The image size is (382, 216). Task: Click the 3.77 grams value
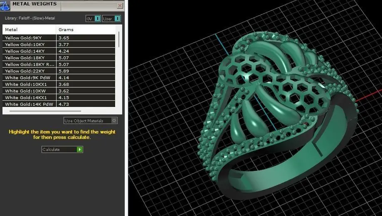[64, 44]
